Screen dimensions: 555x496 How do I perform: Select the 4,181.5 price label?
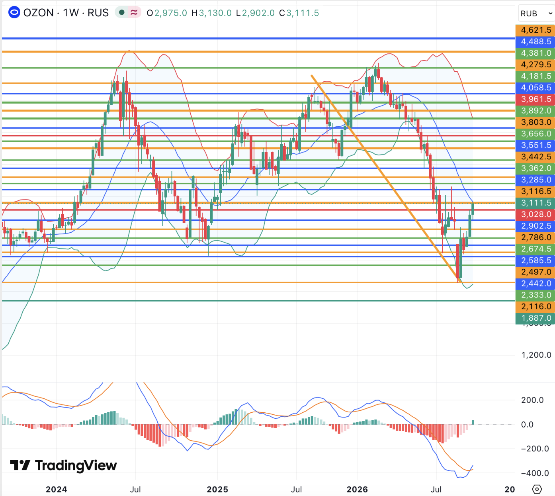535,76
